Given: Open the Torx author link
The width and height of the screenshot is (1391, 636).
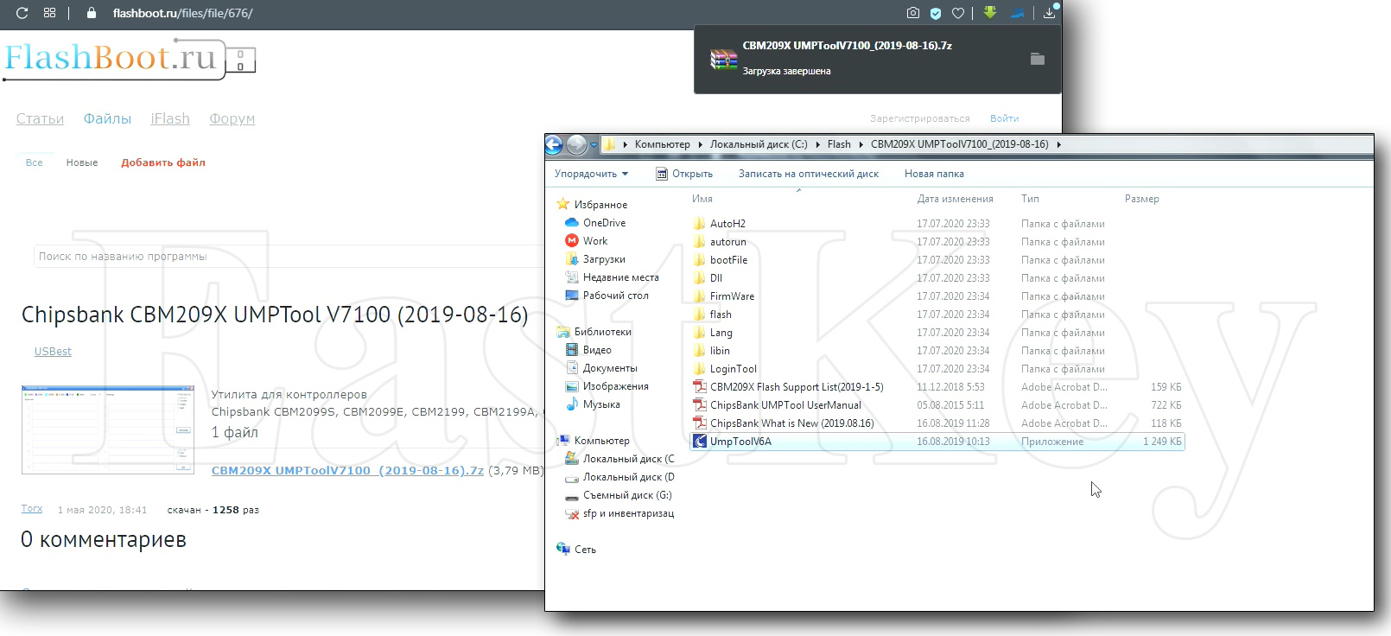Looking at the screenshot, I should tap(32, 509).
